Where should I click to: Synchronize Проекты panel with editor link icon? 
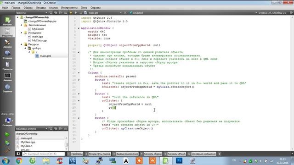tap(56, 13)
